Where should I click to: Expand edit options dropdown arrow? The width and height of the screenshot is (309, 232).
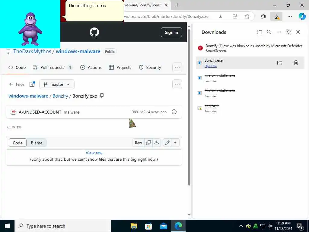tap(175, 143)
